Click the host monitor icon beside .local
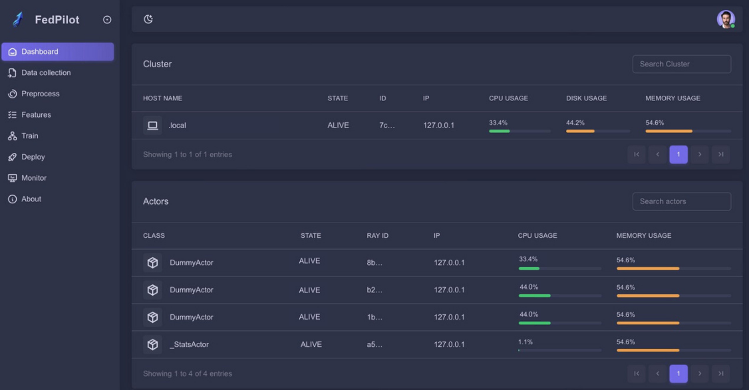Image resolution: width=749 pixels, height=390 pixels. click(152, 125)
